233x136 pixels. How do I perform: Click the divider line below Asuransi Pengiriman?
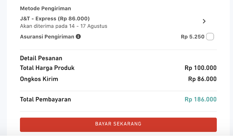(118, 50)
